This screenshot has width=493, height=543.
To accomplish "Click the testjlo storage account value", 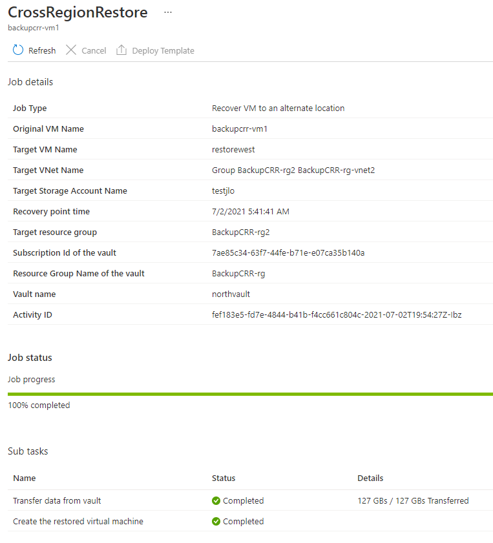I will coord(223,191).
